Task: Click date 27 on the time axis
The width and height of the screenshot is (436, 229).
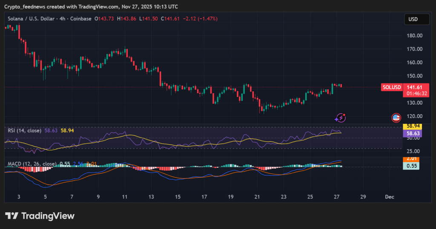Action: tap(336, 197)
